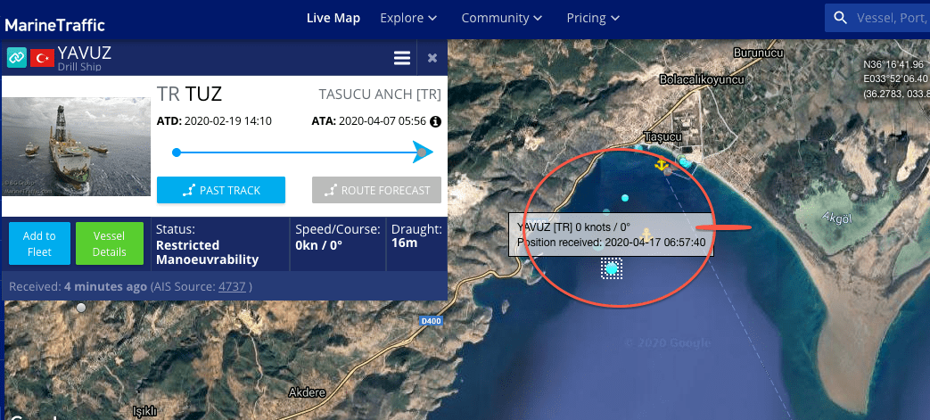Click the search magnifier icon
Viewport: 930px width, 420px height.
(x=841, y=18)
